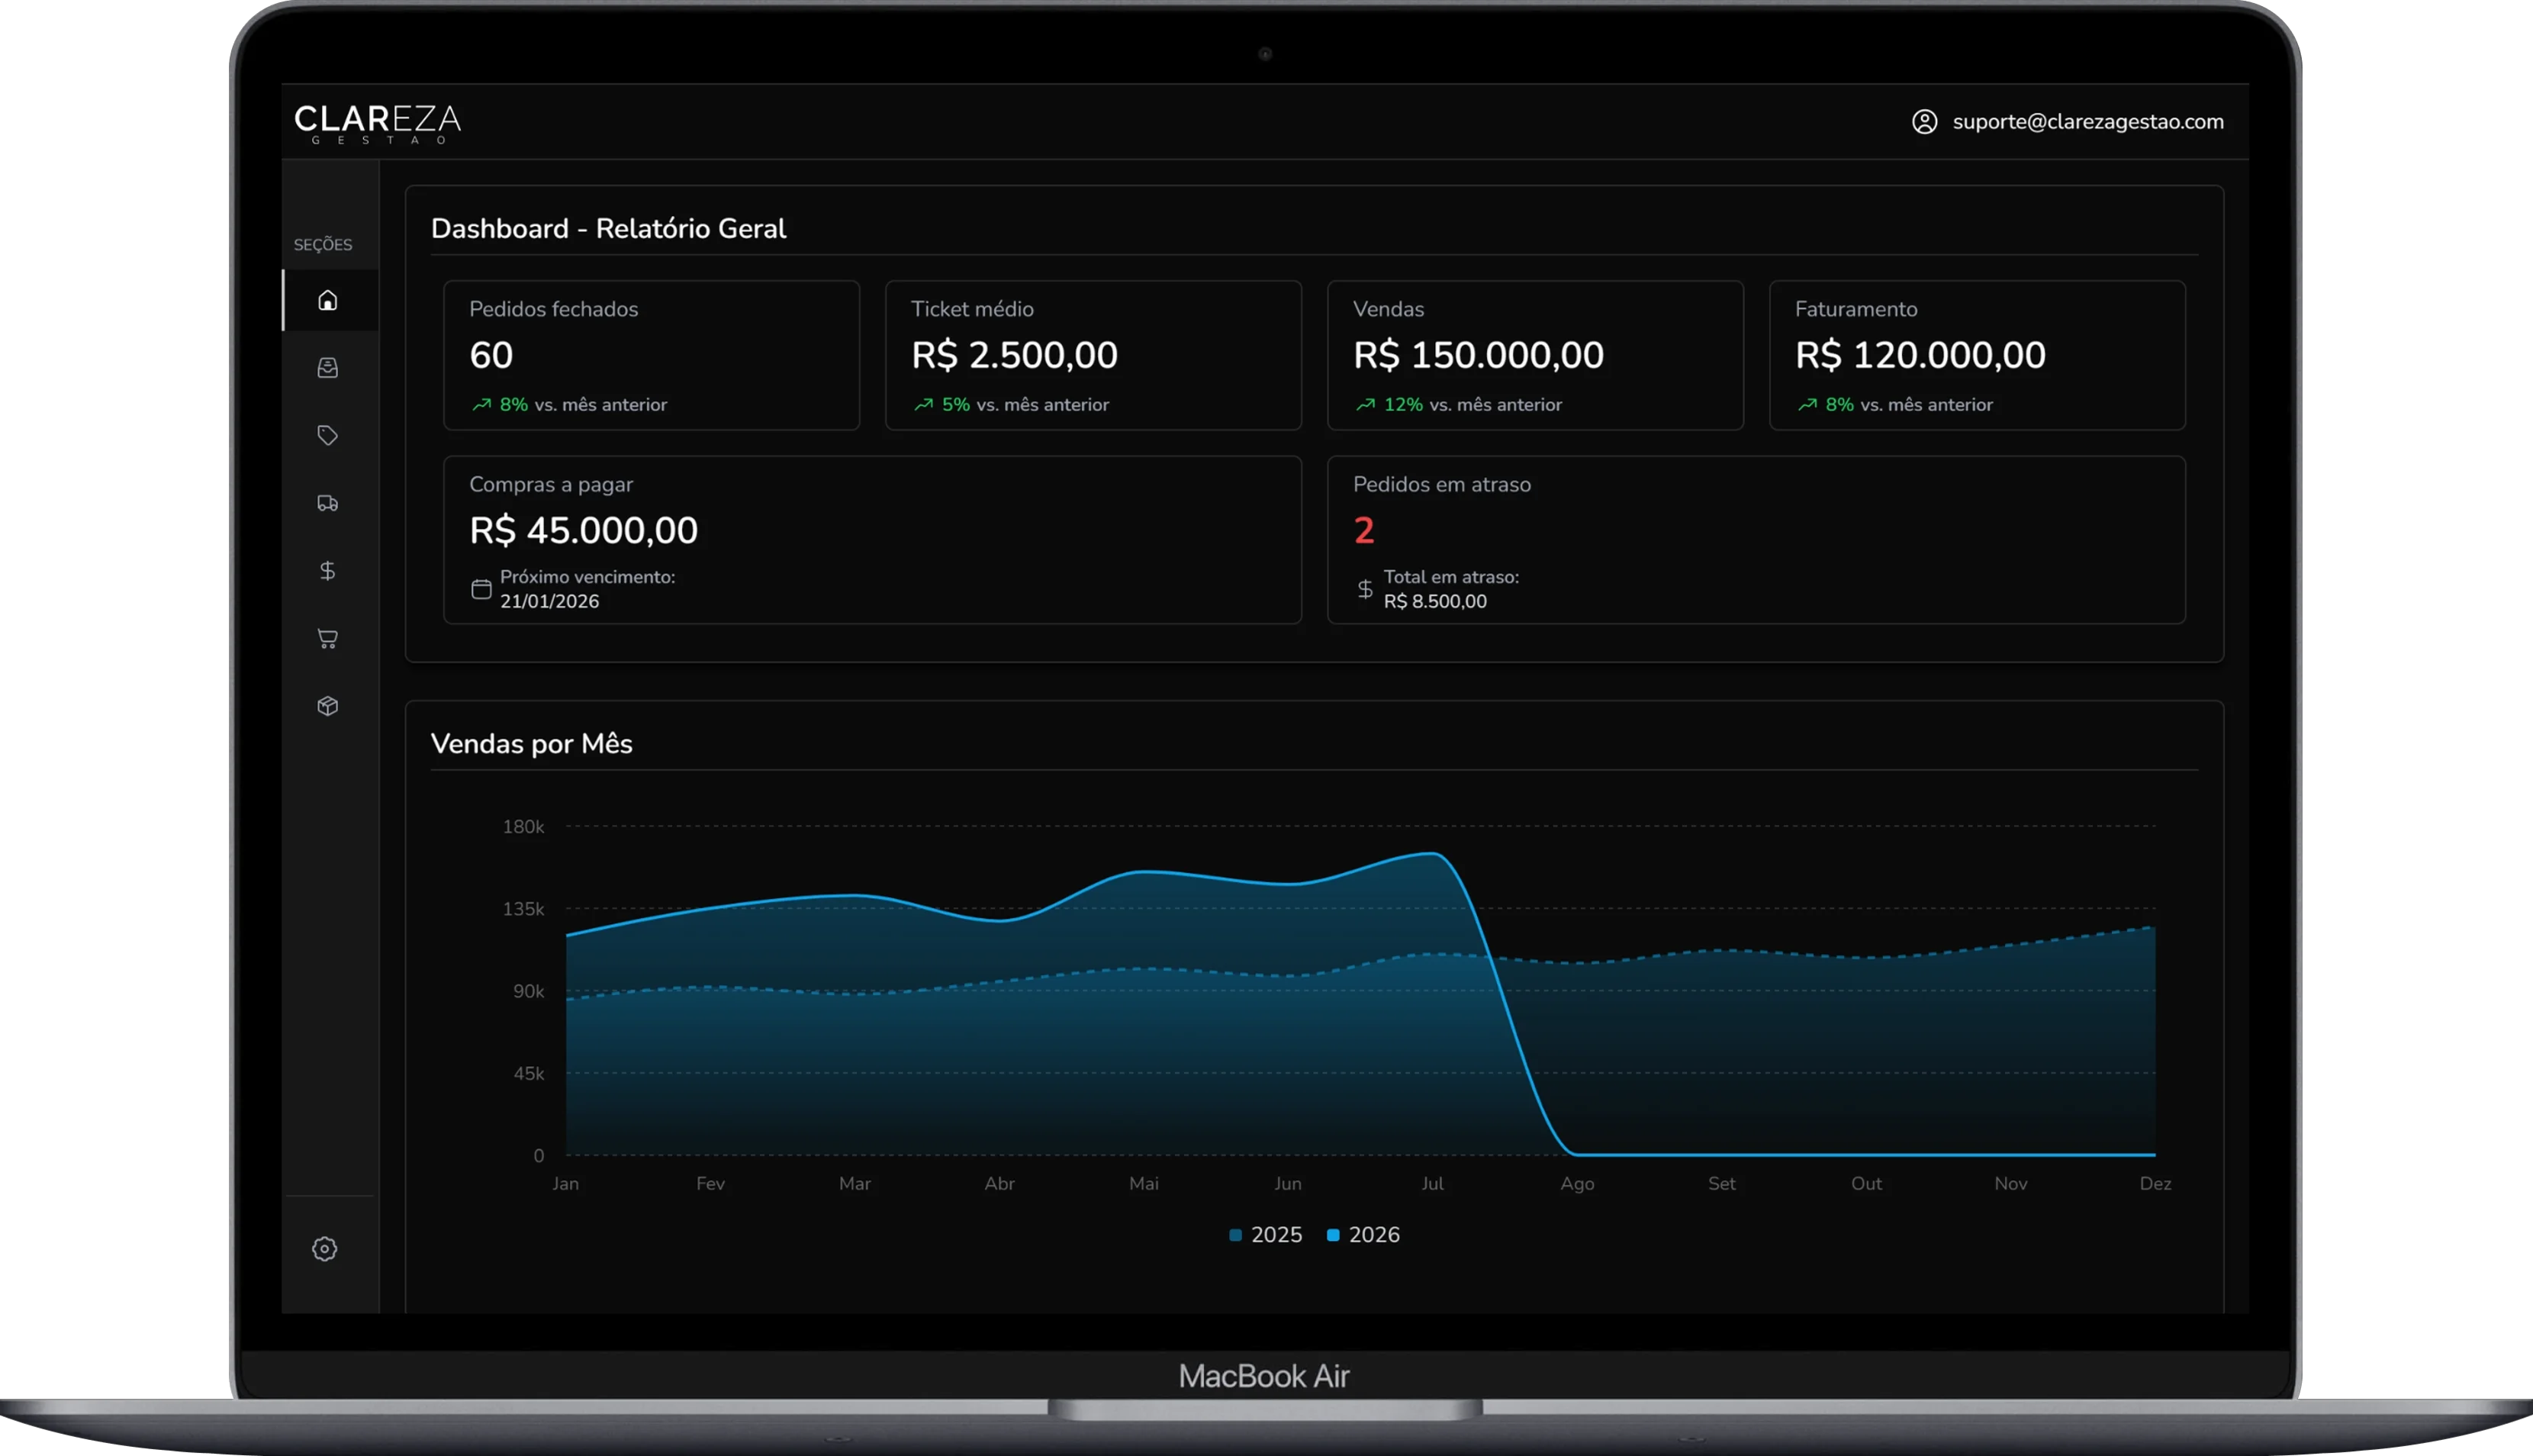Open the Vendas card
The image size is (2533, 1456).
1534,355
